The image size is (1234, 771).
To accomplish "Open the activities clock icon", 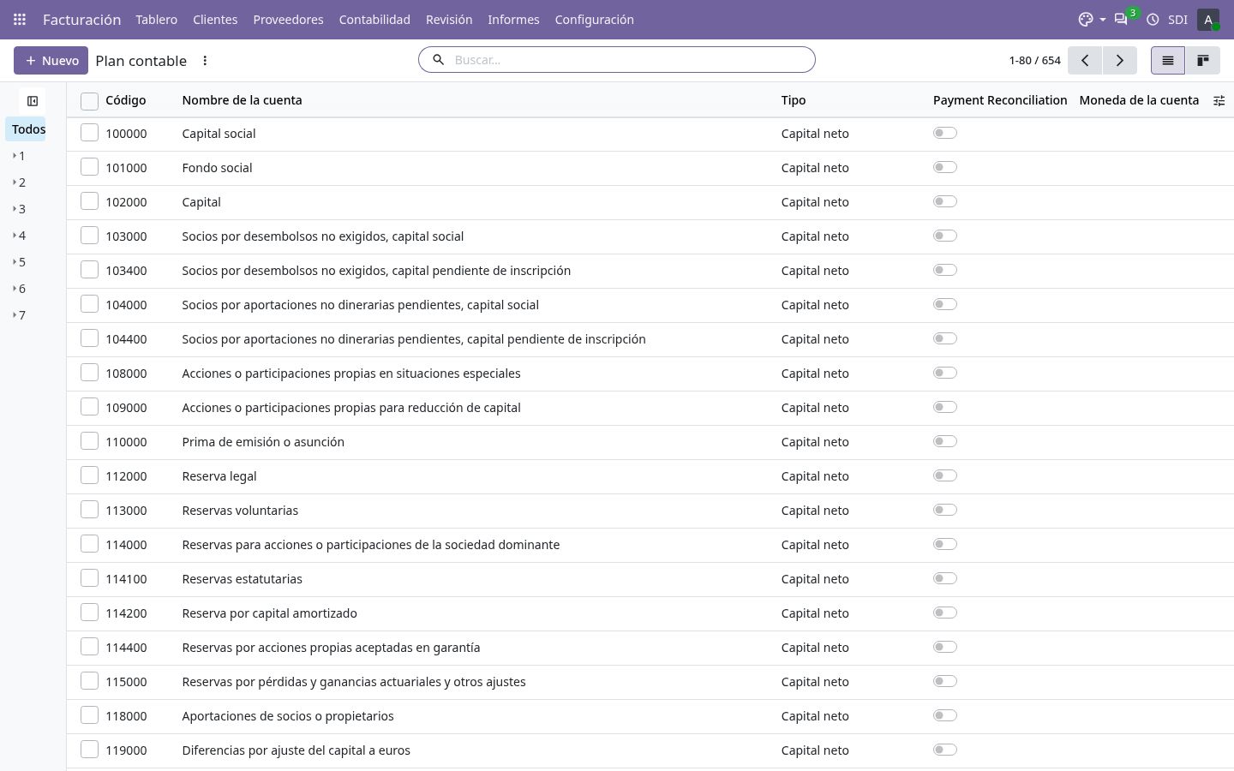I will [x=1153, y=19].
